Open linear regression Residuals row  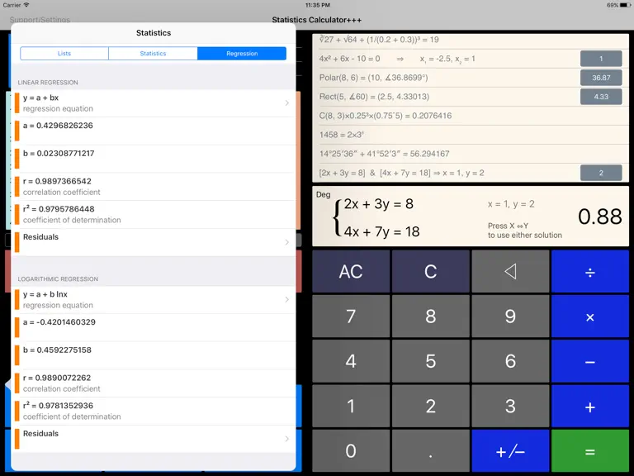(x=154, y=242)
